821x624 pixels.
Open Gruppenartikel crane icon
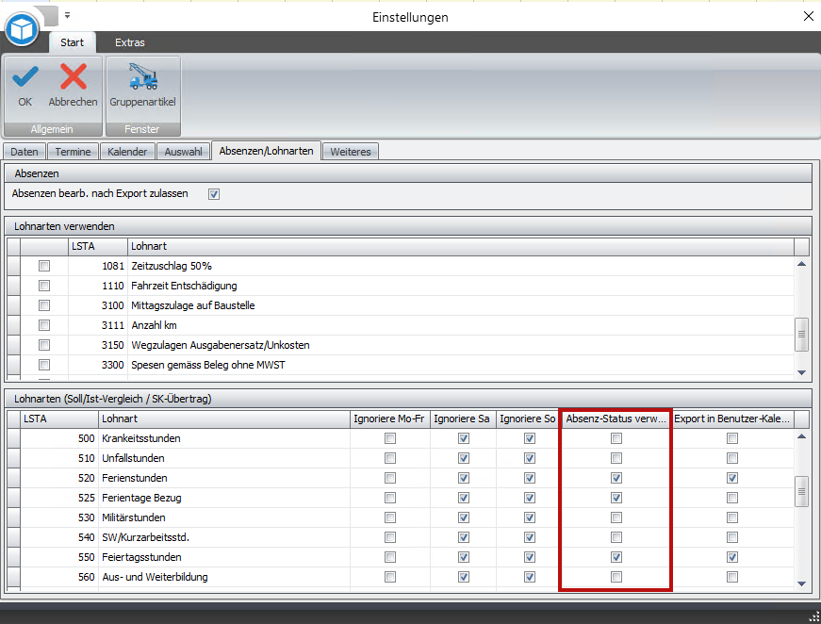tap(142, 78)
